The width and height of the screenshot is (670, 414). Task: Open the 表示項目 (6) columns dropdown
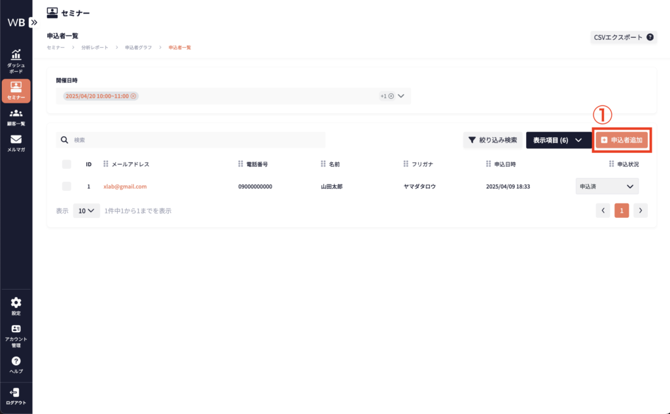[557, 140]
